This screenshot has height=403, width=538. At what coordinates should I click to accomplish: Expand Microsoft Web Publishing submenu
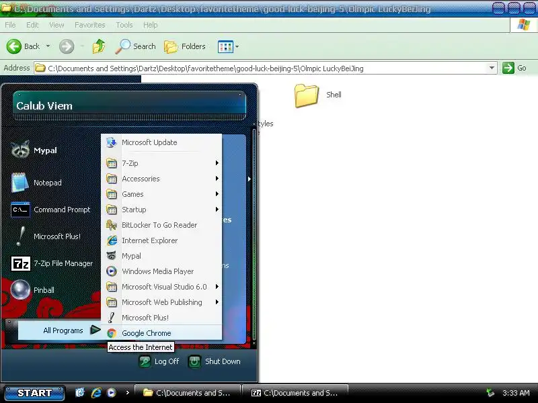coord(161,302)
